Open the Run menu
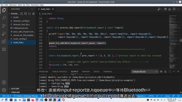182x102 pixels. coord(28,5)
